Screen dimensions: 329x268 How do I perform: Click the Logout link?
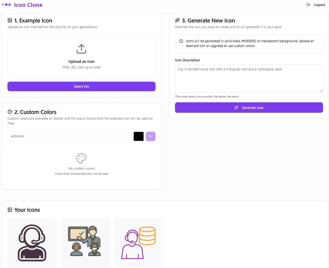point(319,5)
